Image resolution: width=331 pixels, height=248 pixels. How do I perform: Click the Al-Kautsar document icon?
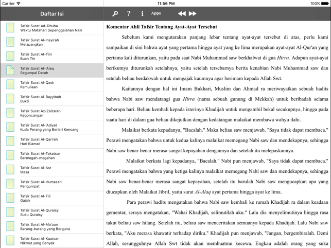tap(10, 240)
